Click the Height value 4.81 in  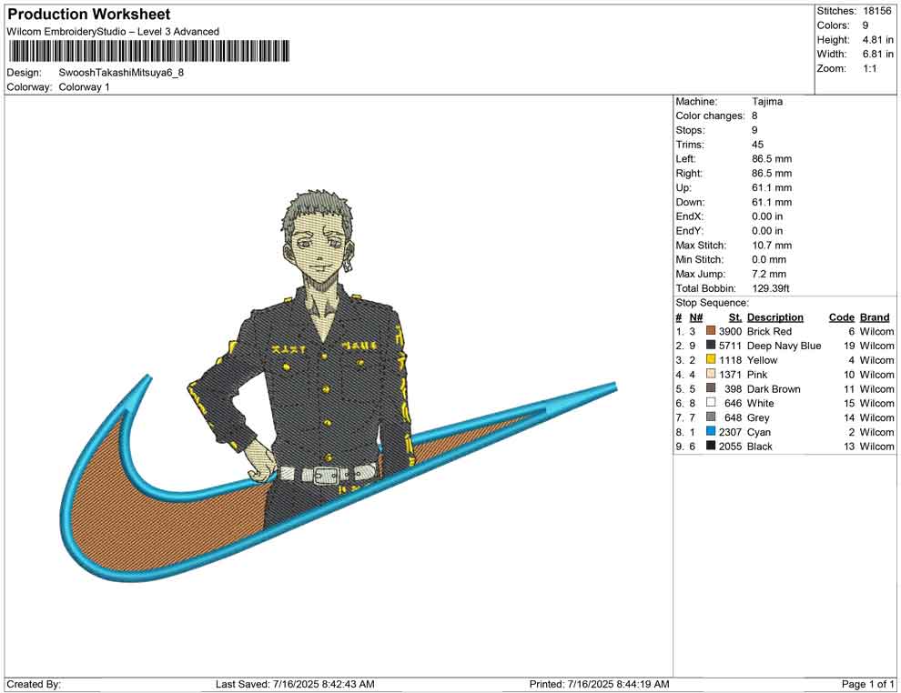pyautogui.click(x=877, y=40)
